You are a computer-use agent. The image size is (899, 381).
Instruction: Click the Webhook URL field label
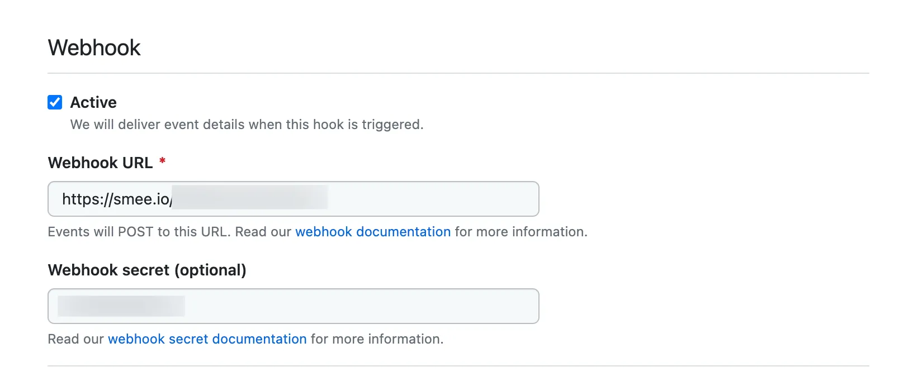tap(101, 163)
